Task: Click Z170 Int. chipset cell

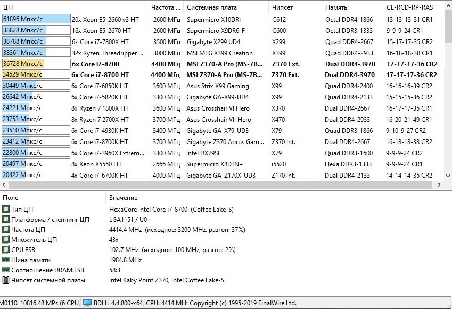Action: pos(283,175)
